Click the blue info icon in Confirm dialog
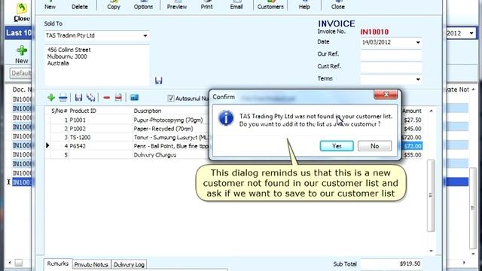482x271 pixels. pyautogui.click(x=226, y=118)
